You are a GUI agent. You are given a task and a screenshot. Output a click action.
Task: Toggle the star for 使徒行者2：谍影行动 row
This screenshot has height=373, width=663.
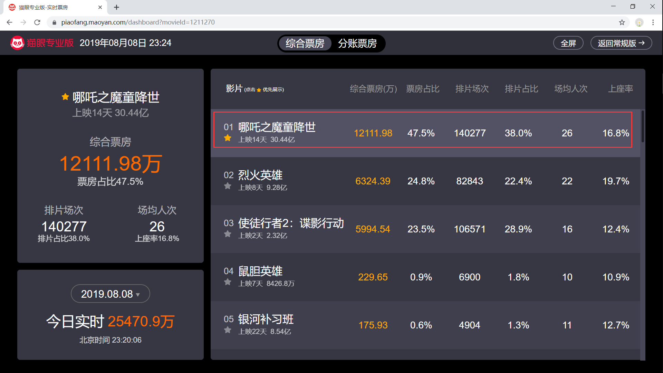coord(228,234)
